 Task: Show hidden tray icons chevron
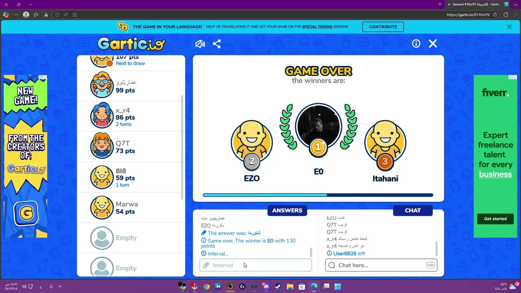tap(60, 286)
